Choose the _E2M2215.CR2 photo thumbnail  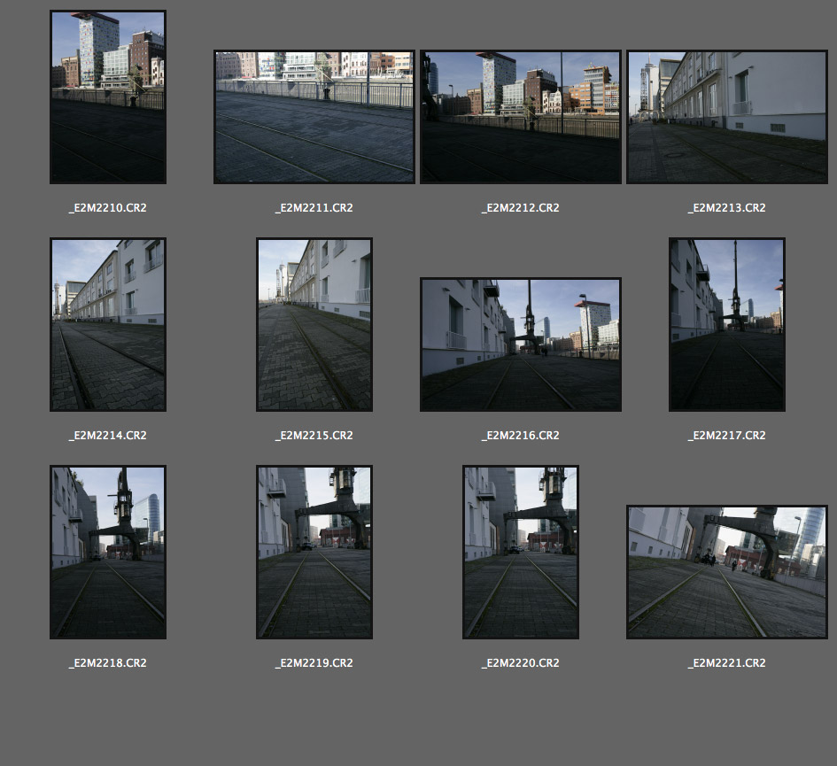pyautogui.click(x=314, y=324)
